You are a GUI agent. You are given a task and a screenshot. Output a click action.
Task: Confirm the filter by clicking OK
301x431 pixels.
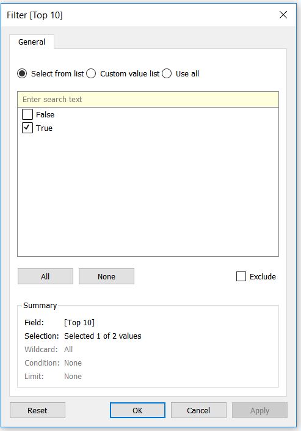click(137, 410)
